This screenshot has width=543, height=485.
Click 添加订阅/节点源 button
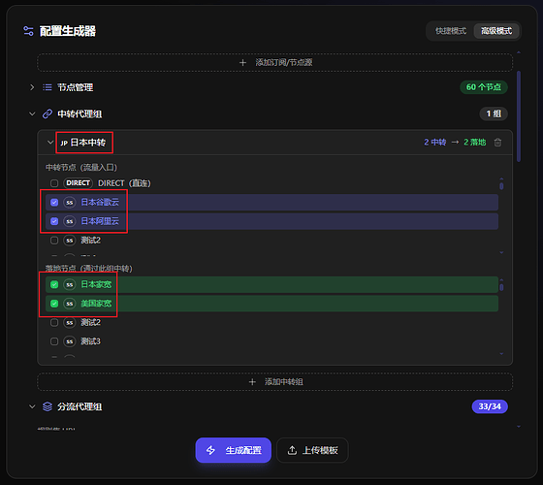point(275,62)
